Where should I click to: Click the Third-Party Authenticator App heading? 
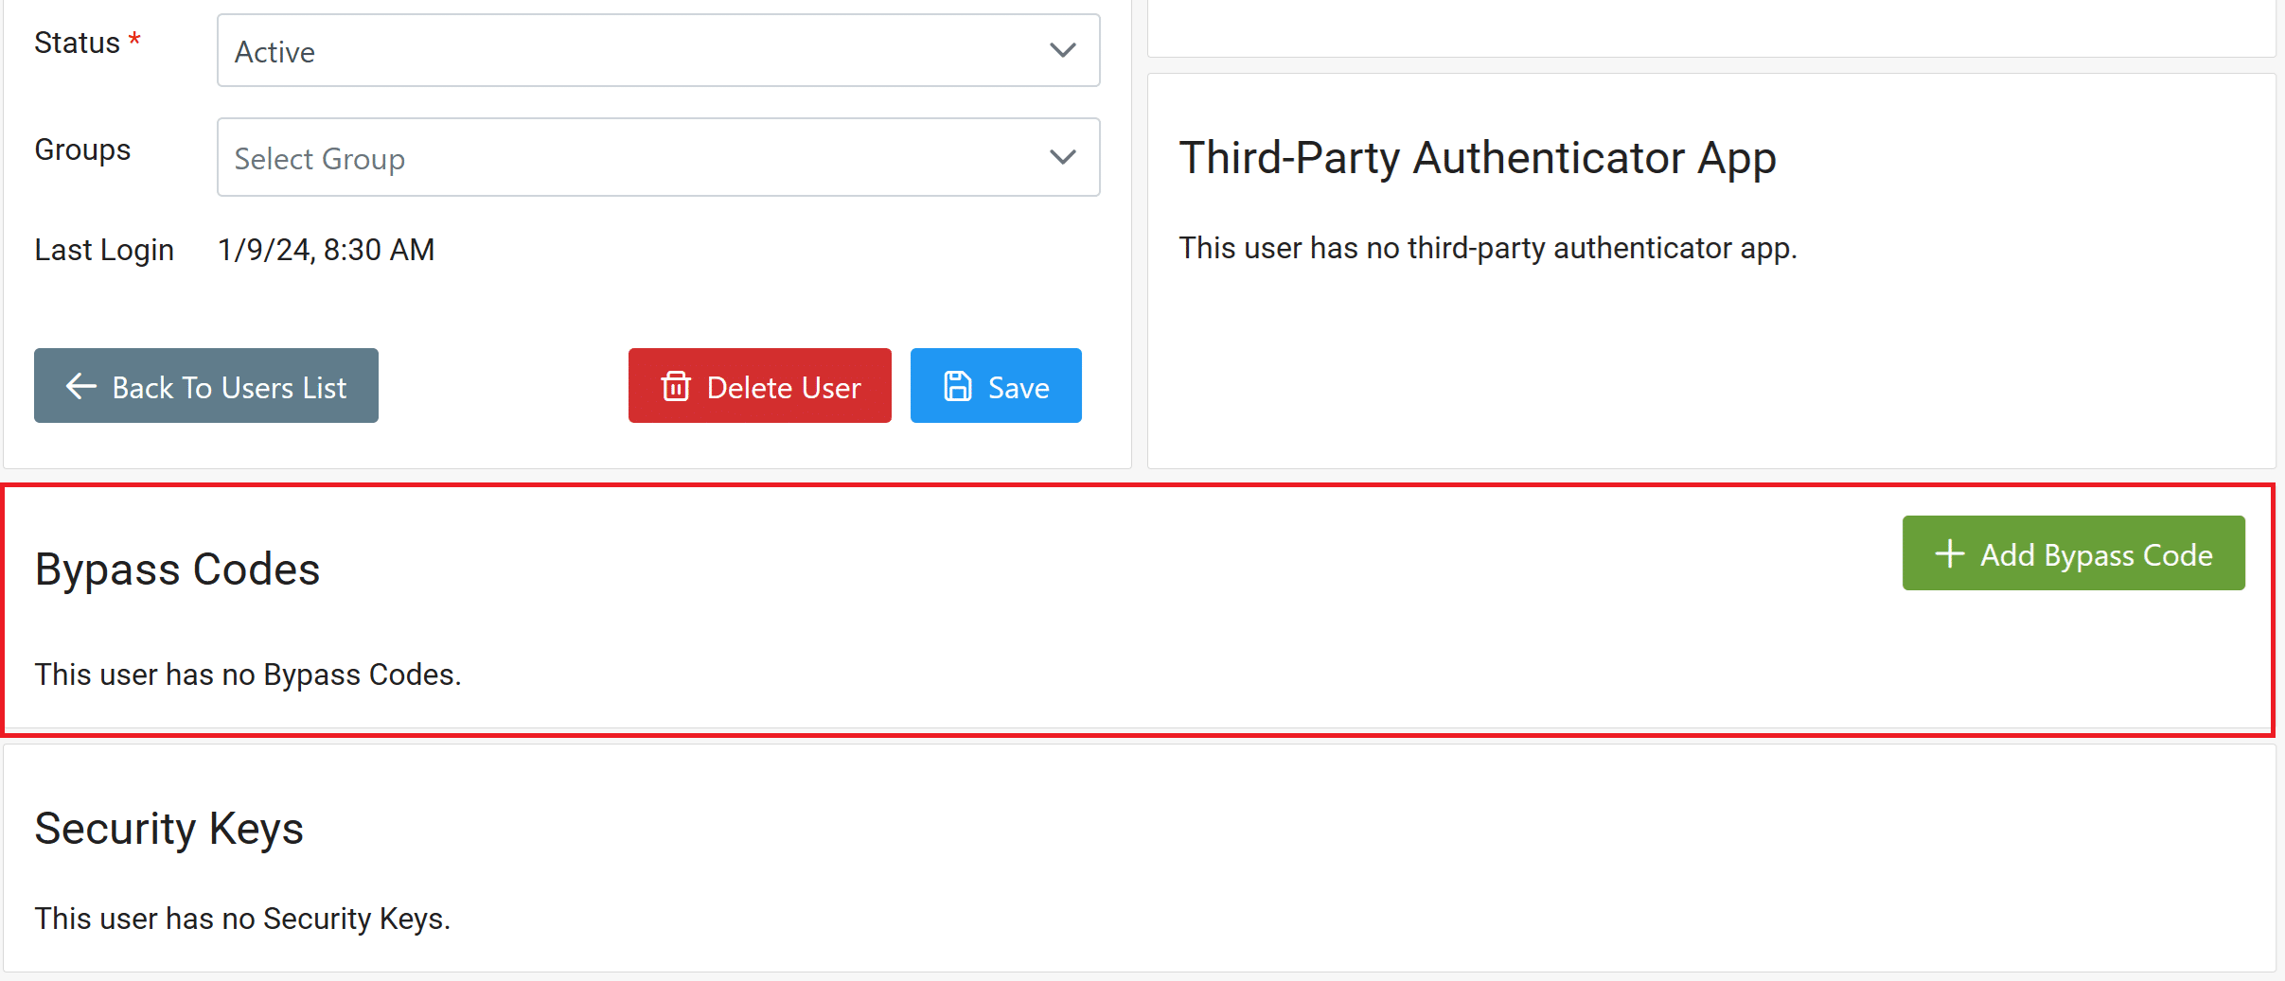(x=1478, y=157)
